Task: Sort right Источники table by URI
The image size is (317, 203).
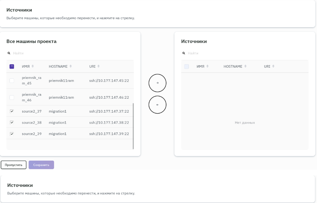Action: pyautogui.click(x=273, y=66)
